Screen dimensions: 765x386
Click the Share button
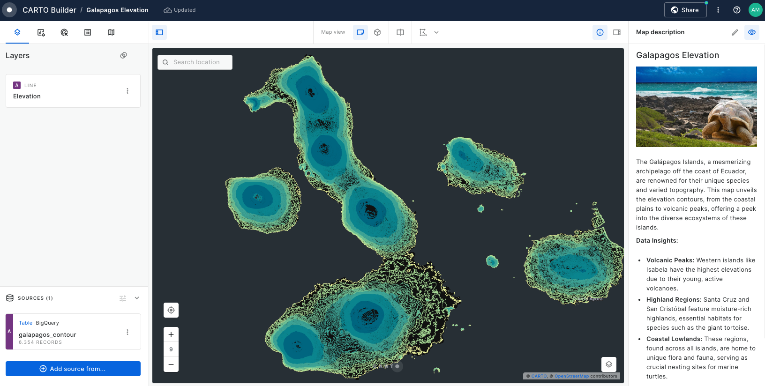(x=685, y=10)
